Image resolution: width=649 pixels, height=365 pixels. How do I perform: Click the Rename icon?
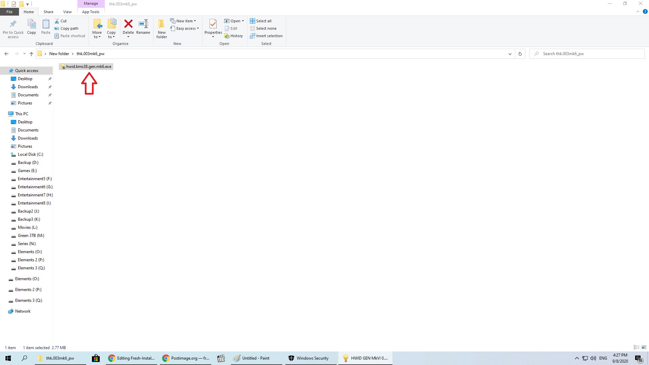(143, 24)
